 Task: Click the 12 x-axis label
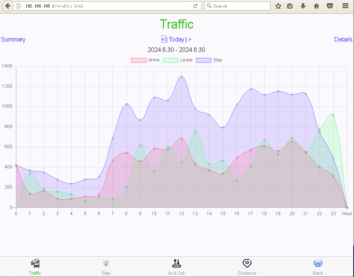tap(181, 213)
